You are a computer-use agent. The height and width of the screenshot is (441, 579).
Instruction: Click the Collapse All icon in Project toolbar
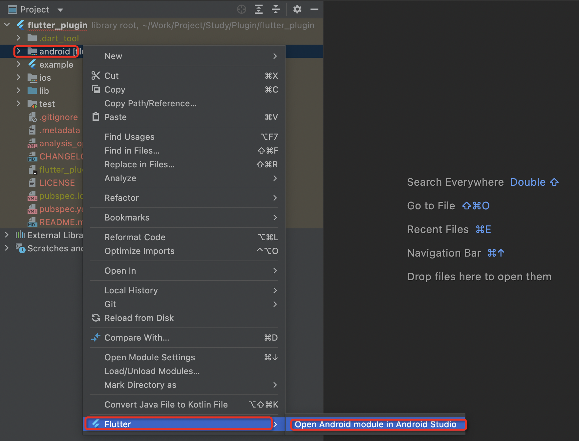tap(276, 9)
